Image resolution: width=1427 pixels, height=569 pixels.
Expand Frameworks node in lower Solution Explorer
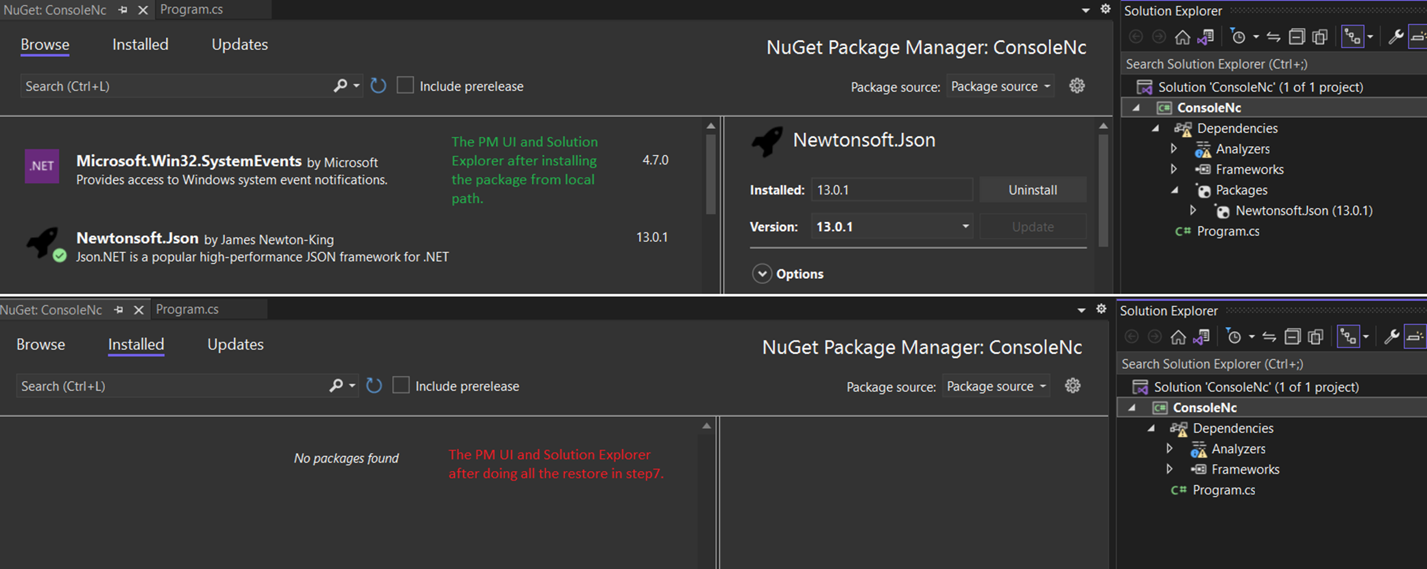(1170, 469)
